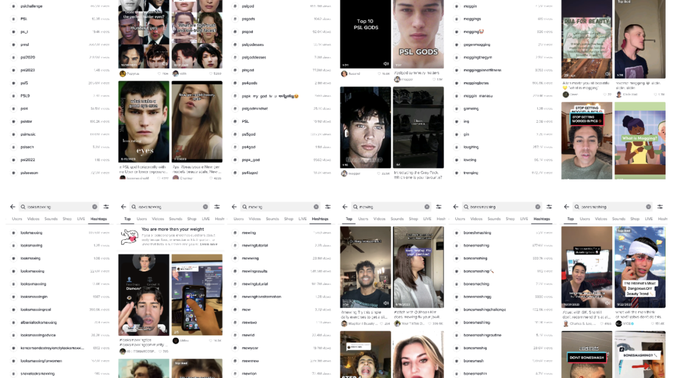
Task: Tap back arrow in the mewing Hashtags panel
Action: pyautogui.click(x=234, y=207)
